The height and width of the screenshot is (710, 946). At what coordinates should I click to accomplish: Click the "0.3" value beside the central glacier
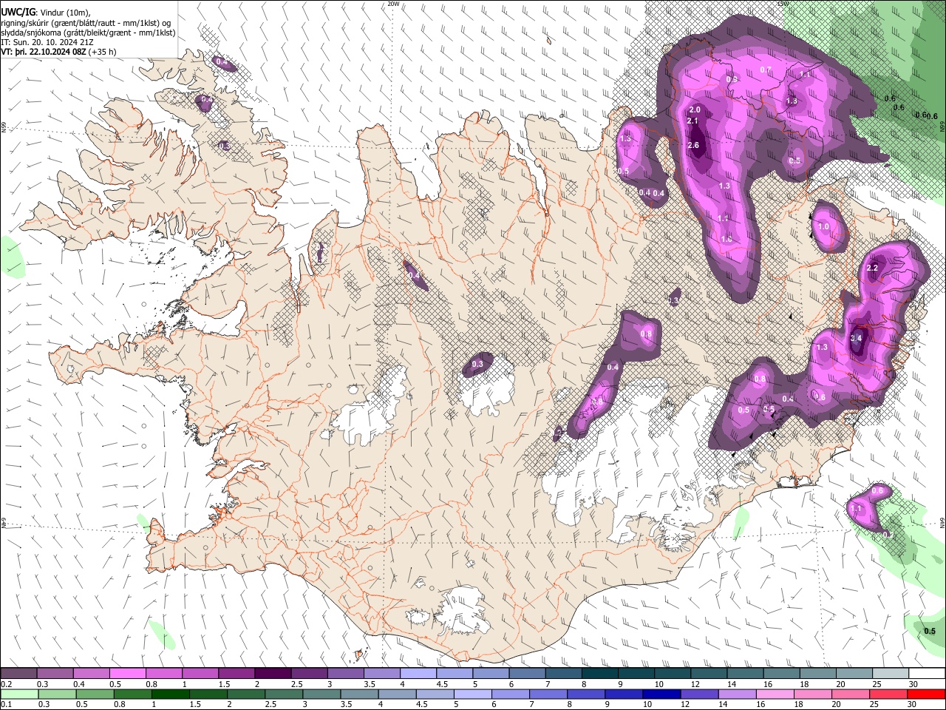click(x=477, y=364)
